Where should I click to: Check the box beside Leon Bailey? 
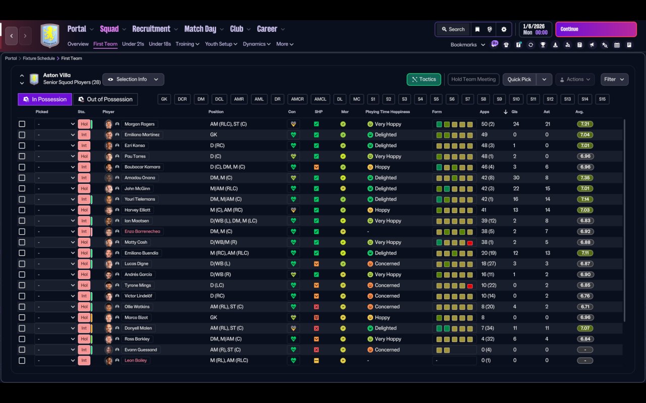[x=22, y=361]
